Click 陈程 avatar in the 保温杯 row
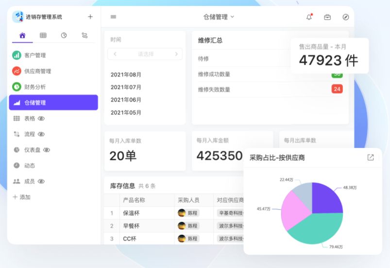390x268 pixels. point(182,213)
